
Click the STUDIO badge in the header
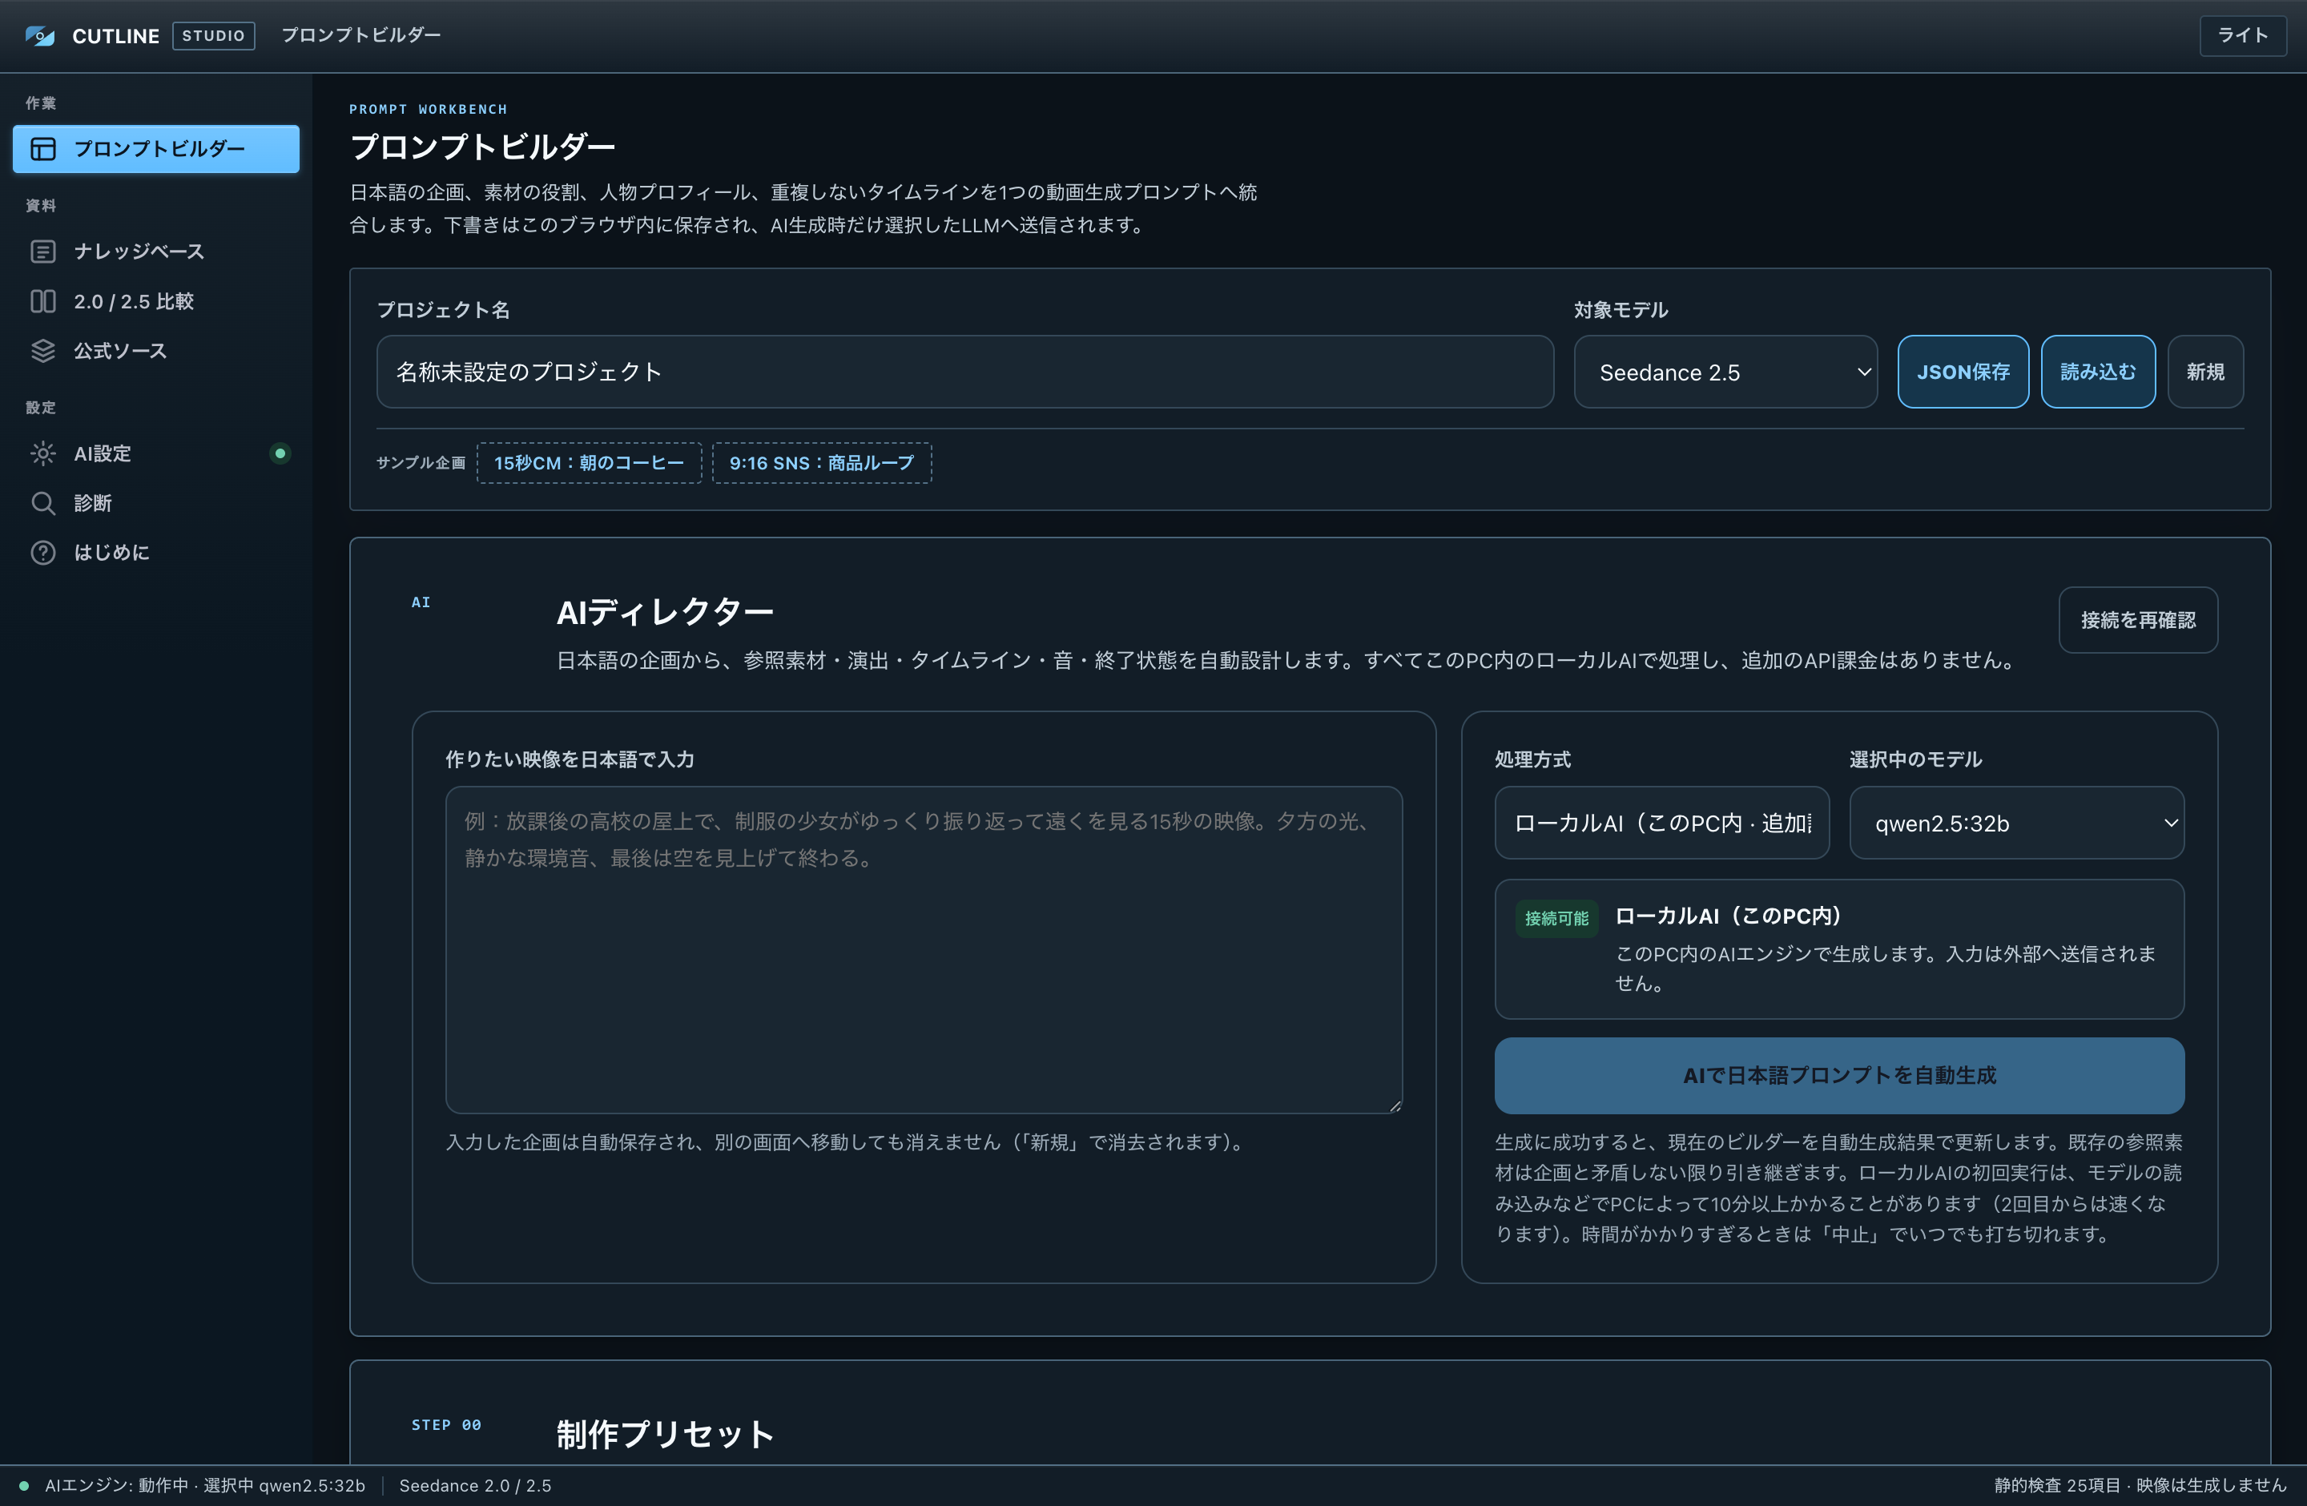[213, 36]
